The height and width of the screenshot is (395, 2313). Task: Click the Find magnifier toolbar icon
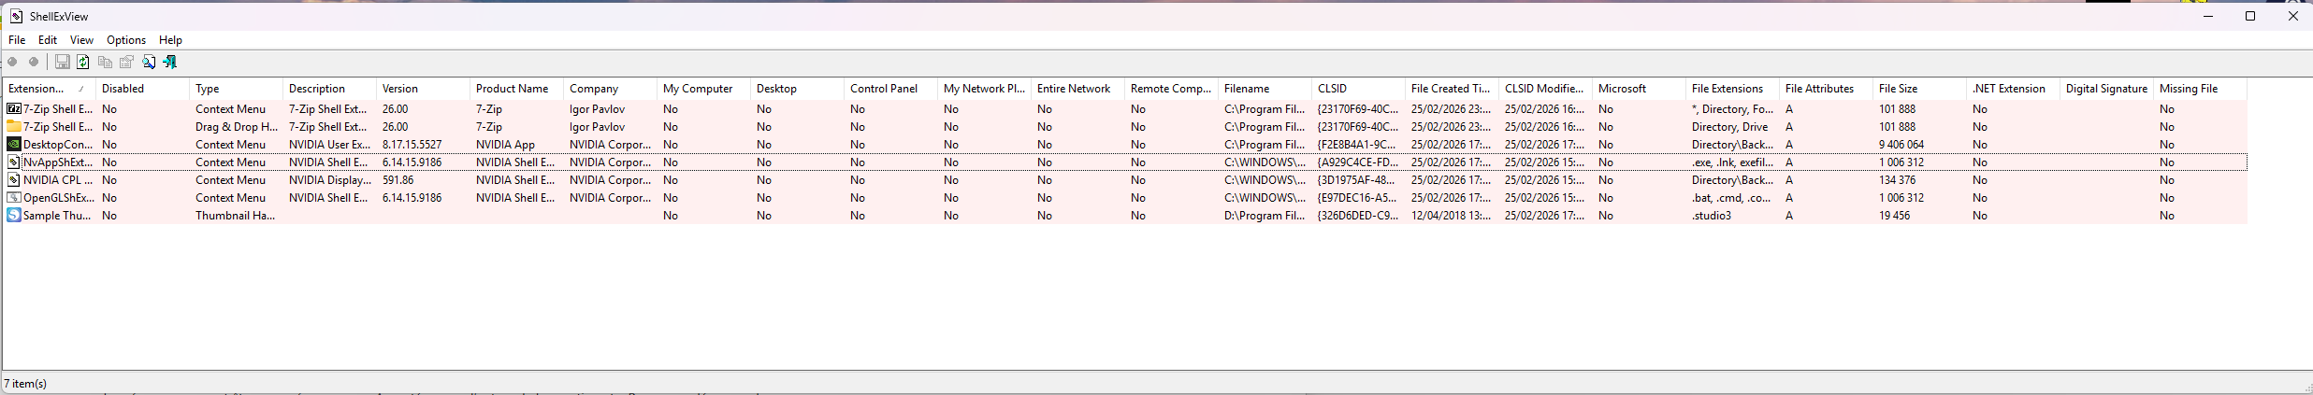pyautogui.click(x=148, y=62)
